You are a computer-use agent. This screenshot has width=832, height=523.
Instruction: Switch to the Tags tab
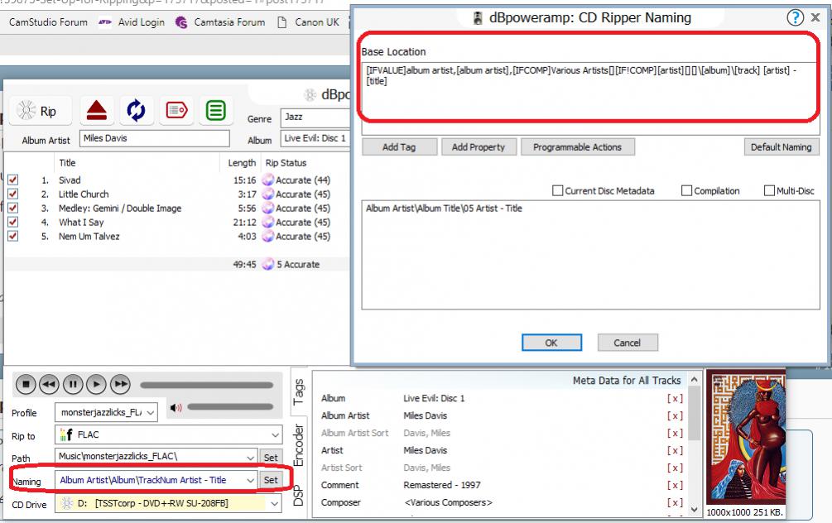299,391
